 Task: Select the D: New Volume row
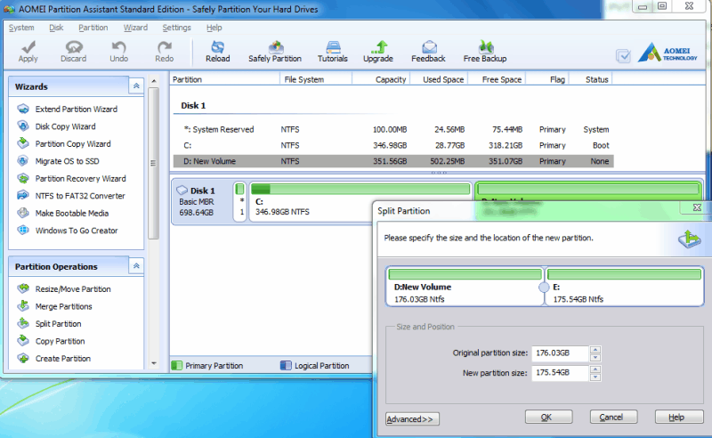coord(393,161)
